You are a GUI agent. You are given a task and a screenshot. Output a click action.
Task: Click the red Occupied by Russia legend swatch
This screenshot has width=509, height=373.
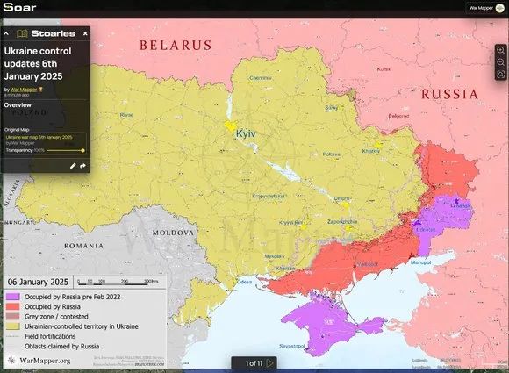click(13, 307)
